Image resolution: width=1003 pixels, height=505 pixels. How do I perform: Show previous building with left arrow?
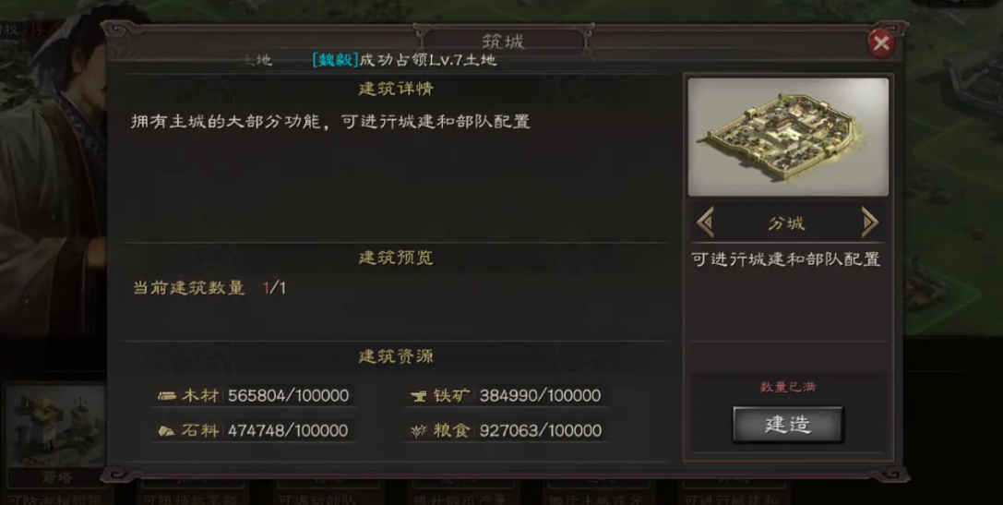pyautogui.click(x=706, y=222)
